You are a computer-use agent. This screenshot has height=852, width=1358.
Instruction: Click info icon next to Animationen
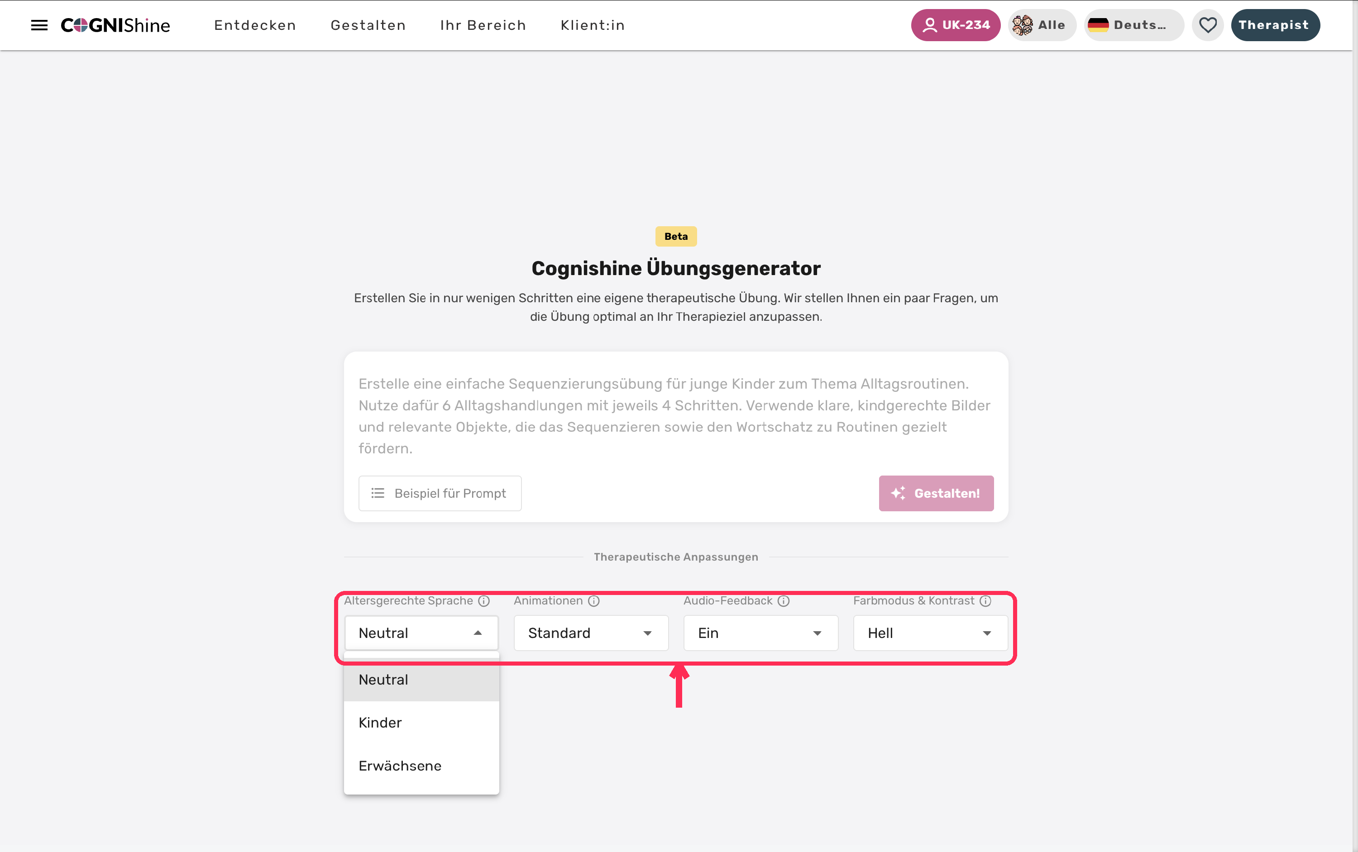(593, 601)
